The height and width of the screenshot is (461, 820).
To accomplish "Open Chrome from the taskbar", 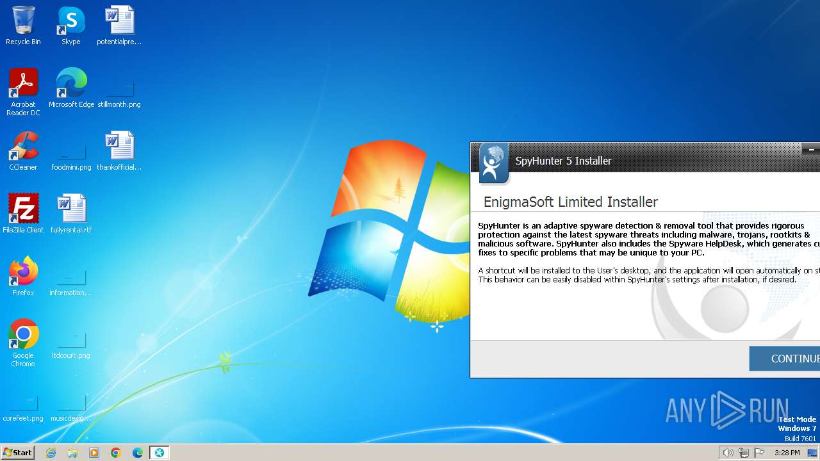I will (116, 453).
